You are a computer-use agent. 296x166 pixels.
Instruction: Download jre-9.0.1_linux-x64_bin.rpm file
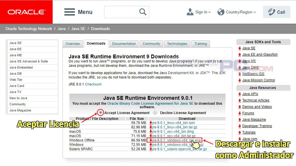point(173,123)
